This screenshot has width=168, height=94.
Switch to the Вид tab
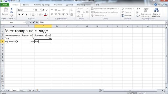(97, 5)
